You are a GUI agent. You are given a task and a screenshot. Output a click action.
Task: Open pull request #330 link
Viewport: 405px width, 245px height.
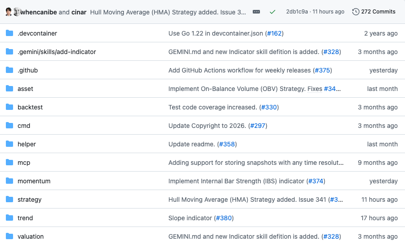[x=269, y=107]
